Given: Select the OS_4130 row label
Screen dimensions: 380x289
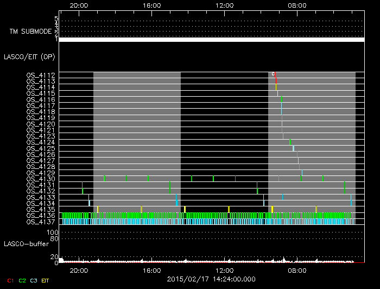Looking at the screenshot, I should pos(41,179).
